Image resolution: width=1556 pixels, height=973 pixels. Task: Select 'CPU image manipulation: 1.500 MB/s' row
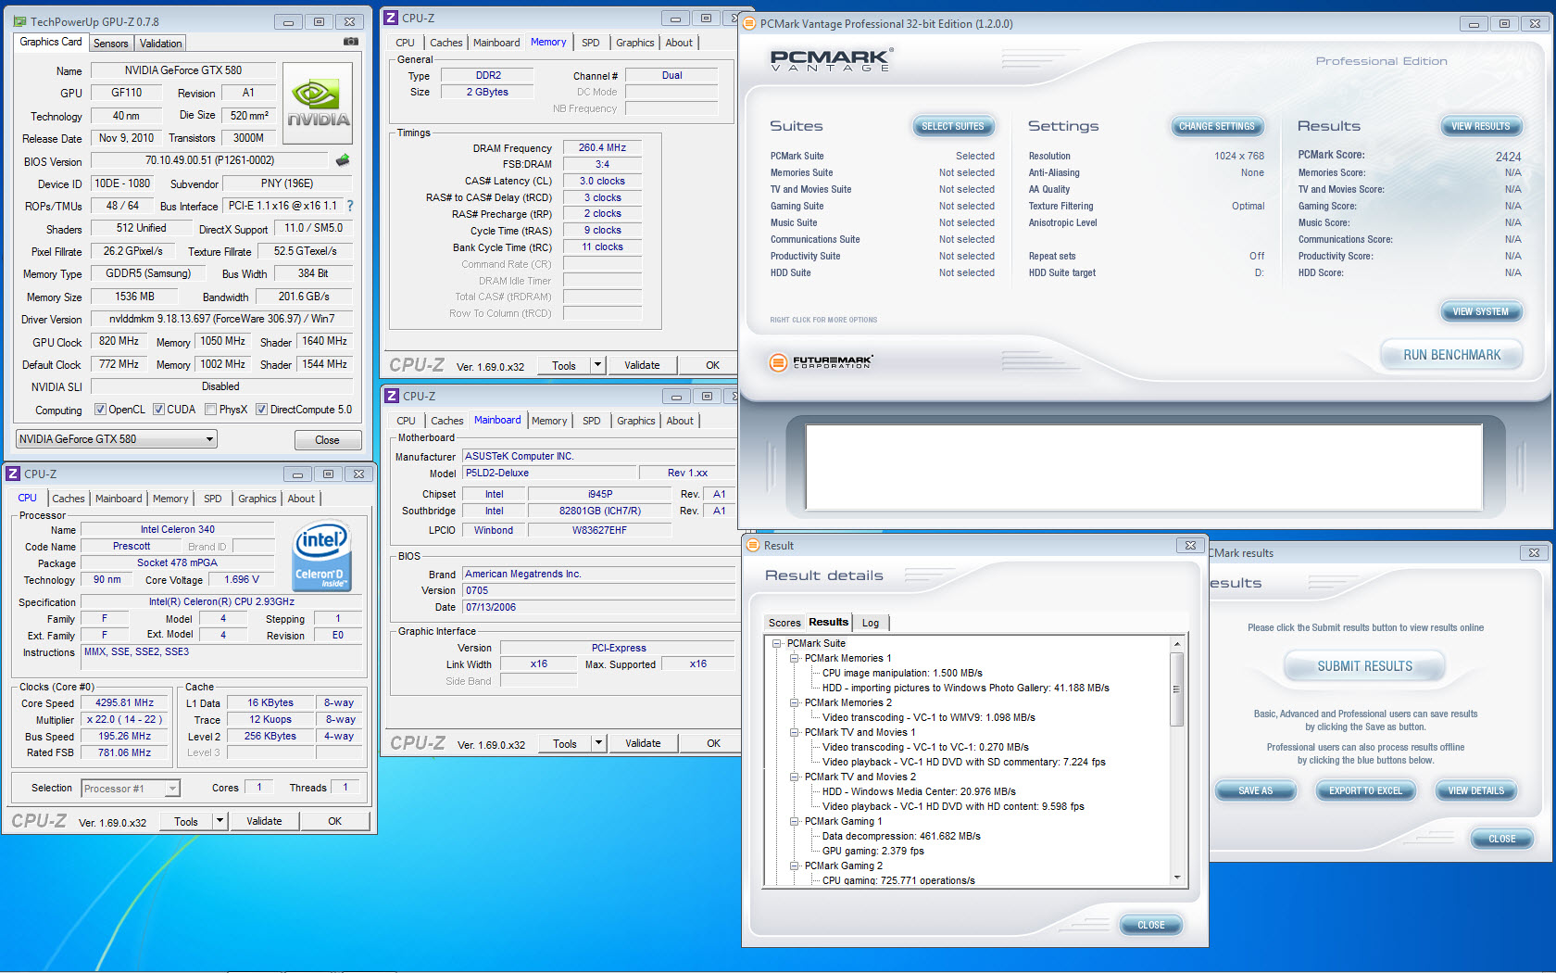(902, 673)
